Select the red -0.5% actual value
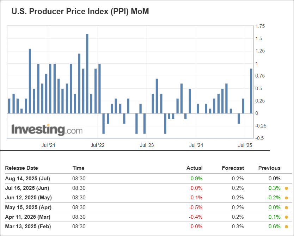The height and width of the screenshot is (236, 294). pyautogui.click(x=196, y=207)
